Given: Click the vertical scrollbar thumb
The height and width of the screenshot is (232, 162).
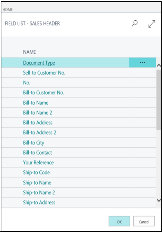Looking at the screenshot, I should (x=159, y=100).
